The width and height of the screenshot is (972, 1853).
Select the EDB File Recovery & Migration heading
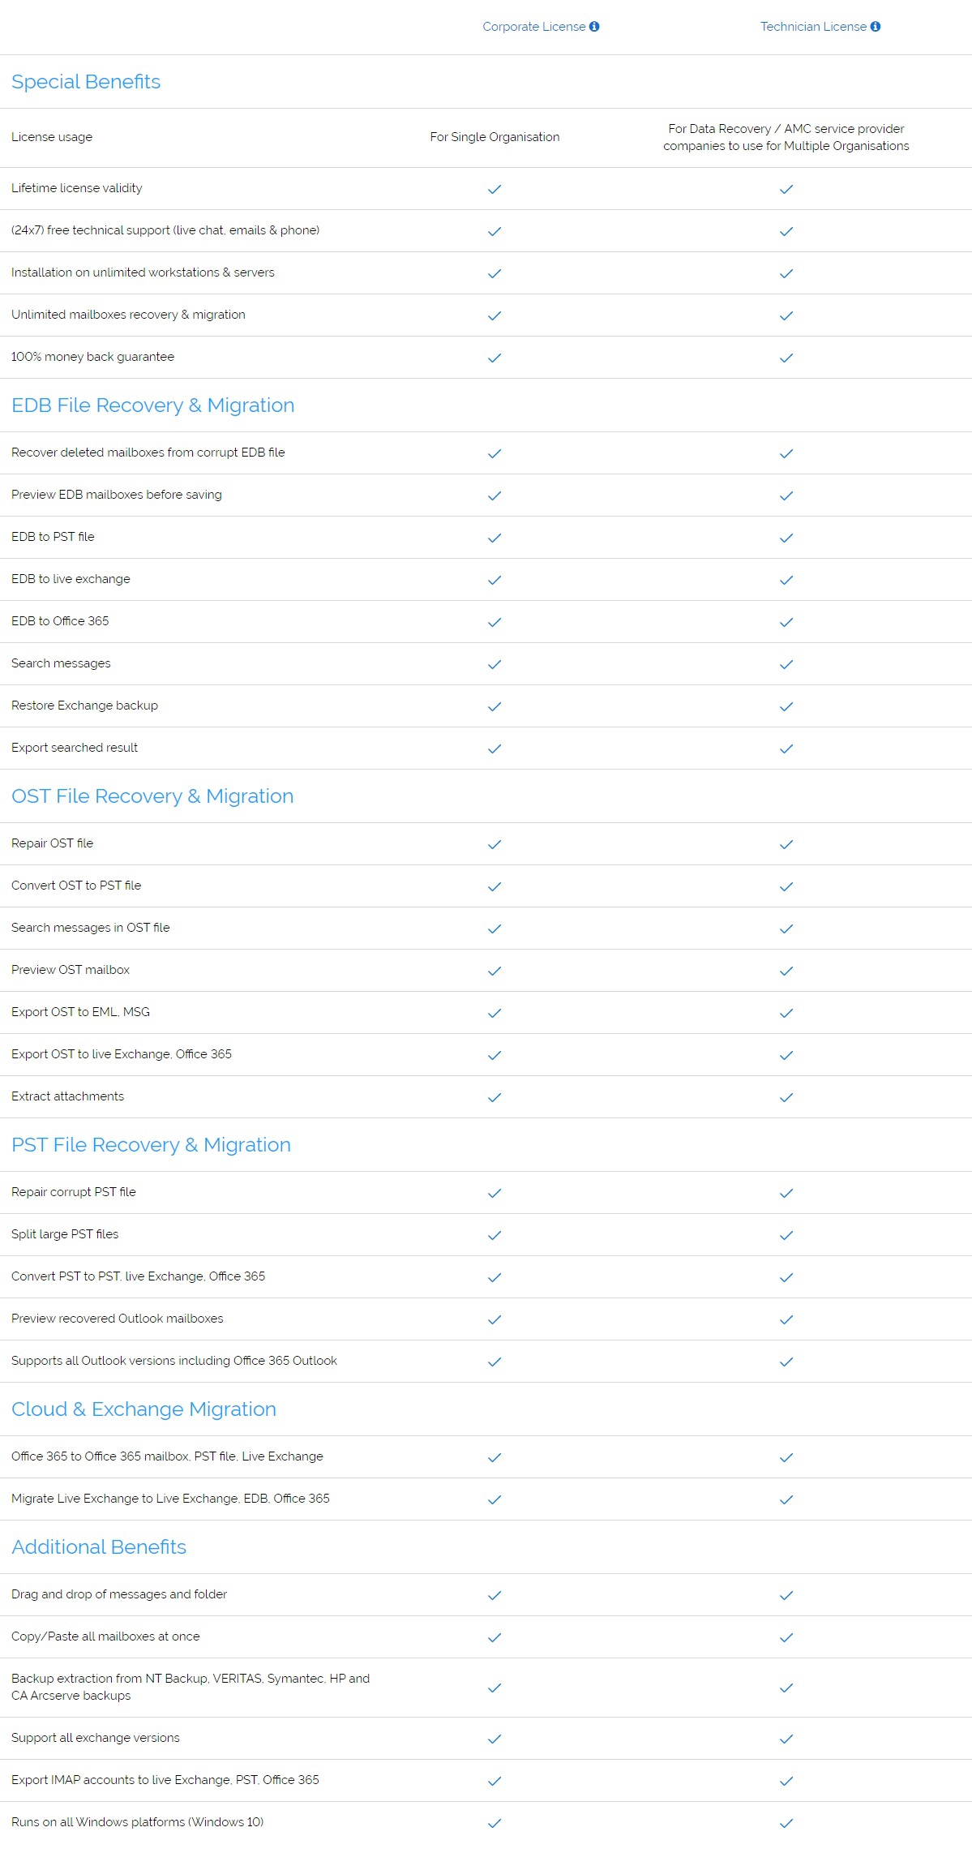pyautogui.click(x=152, y=405)
